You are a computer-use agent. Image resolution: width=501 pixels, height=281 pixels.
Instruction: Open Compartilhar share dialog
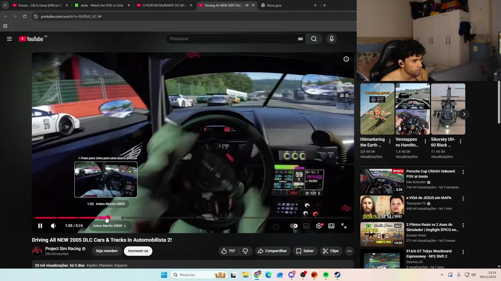(272, 251)
